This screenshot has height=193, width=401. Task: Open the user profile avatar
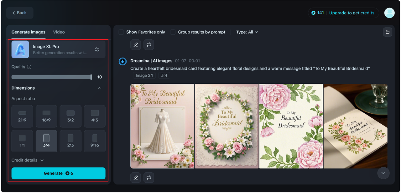(x=389, y=13)
